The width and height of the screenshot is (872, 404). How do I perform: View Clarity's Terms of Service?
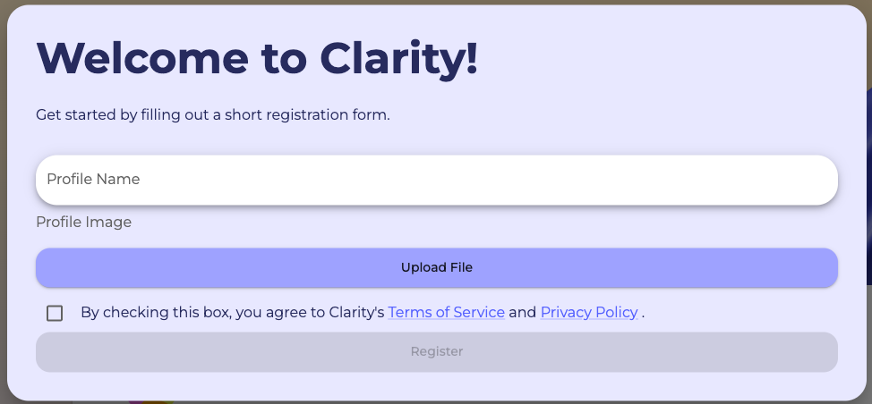coord(446,313)
